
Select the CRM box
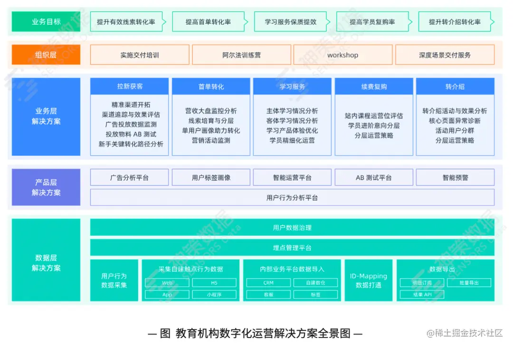tap(268, 283)
